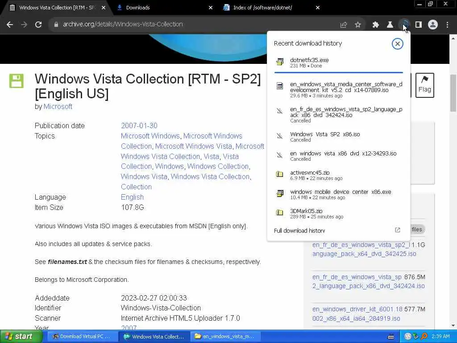Open the Microsoft author link

pyautogui.click(x=58, y=107)
